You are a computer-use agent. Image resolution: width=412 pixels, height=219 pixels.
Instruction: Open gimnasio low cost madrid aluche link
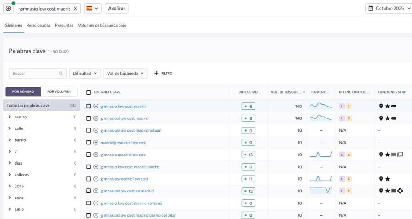coord(130,167)
